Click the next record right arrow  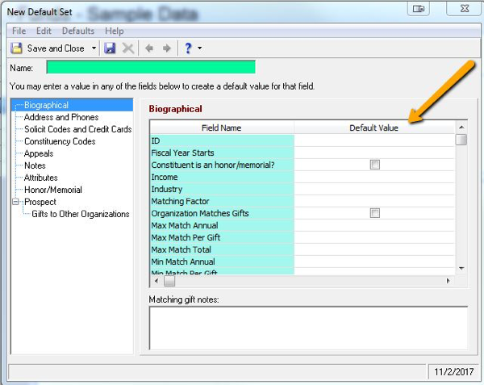[x=166, y=48]
